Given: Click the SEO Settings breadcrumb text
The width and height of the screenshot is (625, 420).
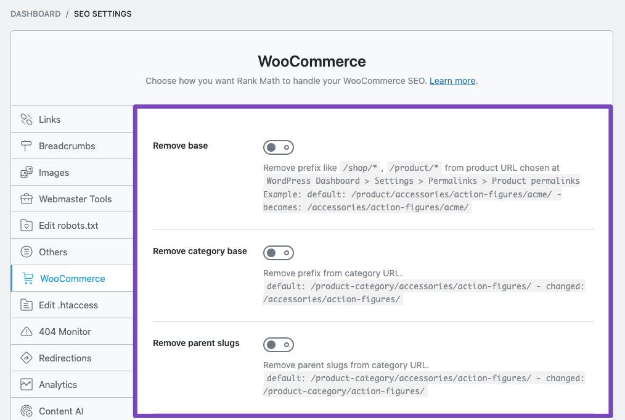Looking at the screenshot, I should [103, 14].
